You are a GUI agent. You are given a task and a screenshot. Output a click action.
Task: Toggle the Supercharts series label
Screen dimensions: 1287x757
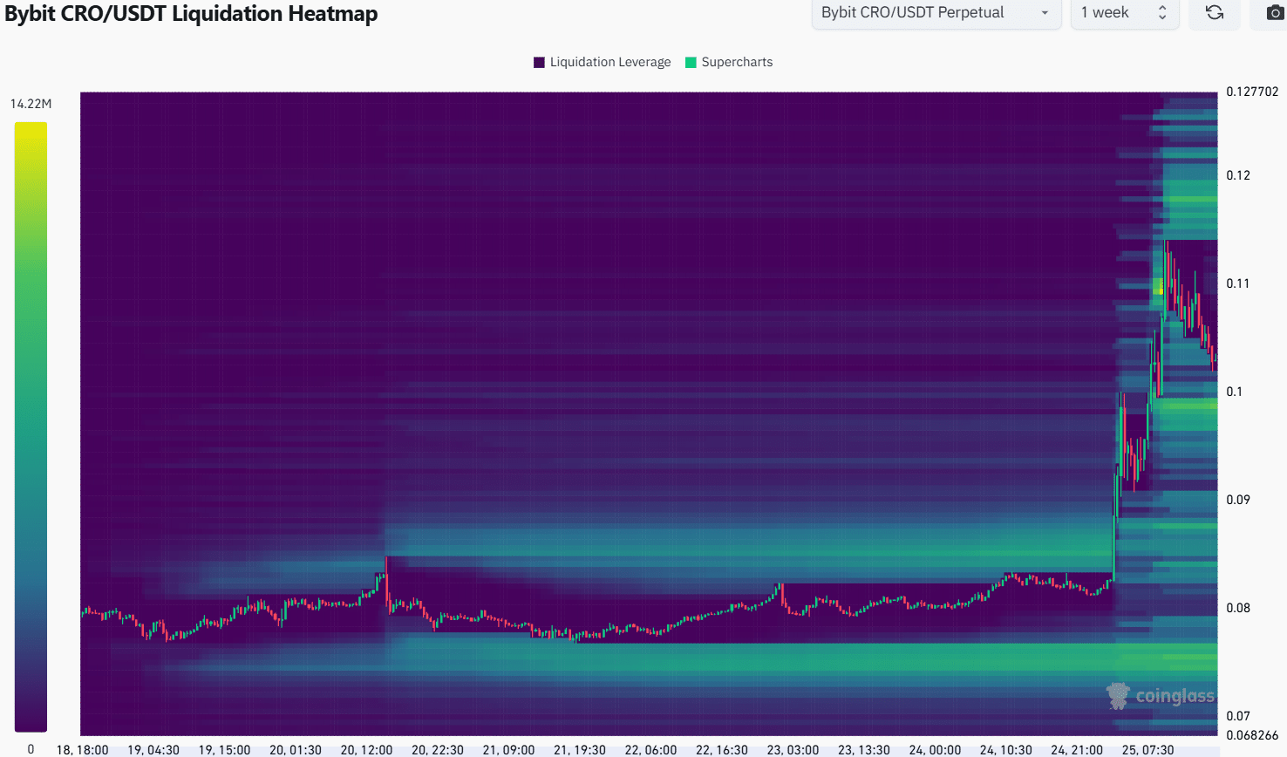pos(737,62)
